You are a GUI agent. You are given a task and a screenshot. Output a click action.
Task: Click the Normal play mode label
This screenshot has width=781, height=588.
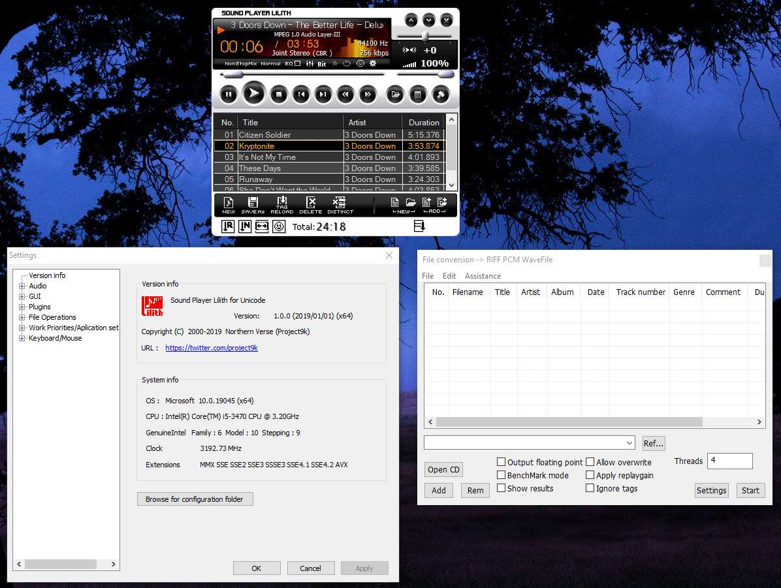click(270, 64)
